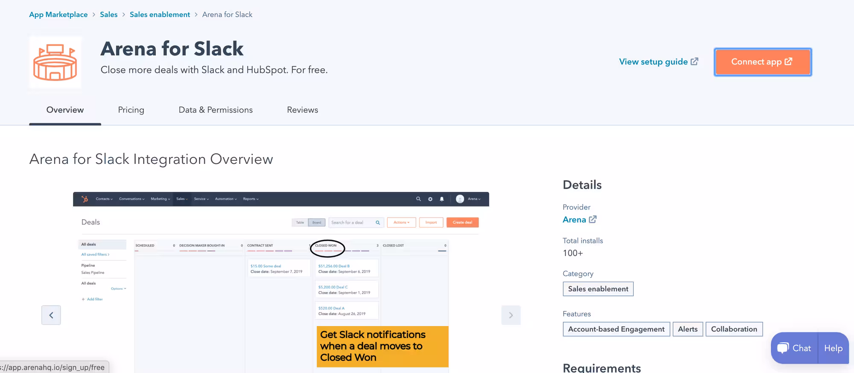Click the Arena for Slack Integration Overview heading

coord(151,159)
